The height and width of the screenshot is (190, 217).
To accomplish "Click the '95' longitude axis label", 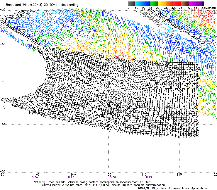I will (38, 175).
